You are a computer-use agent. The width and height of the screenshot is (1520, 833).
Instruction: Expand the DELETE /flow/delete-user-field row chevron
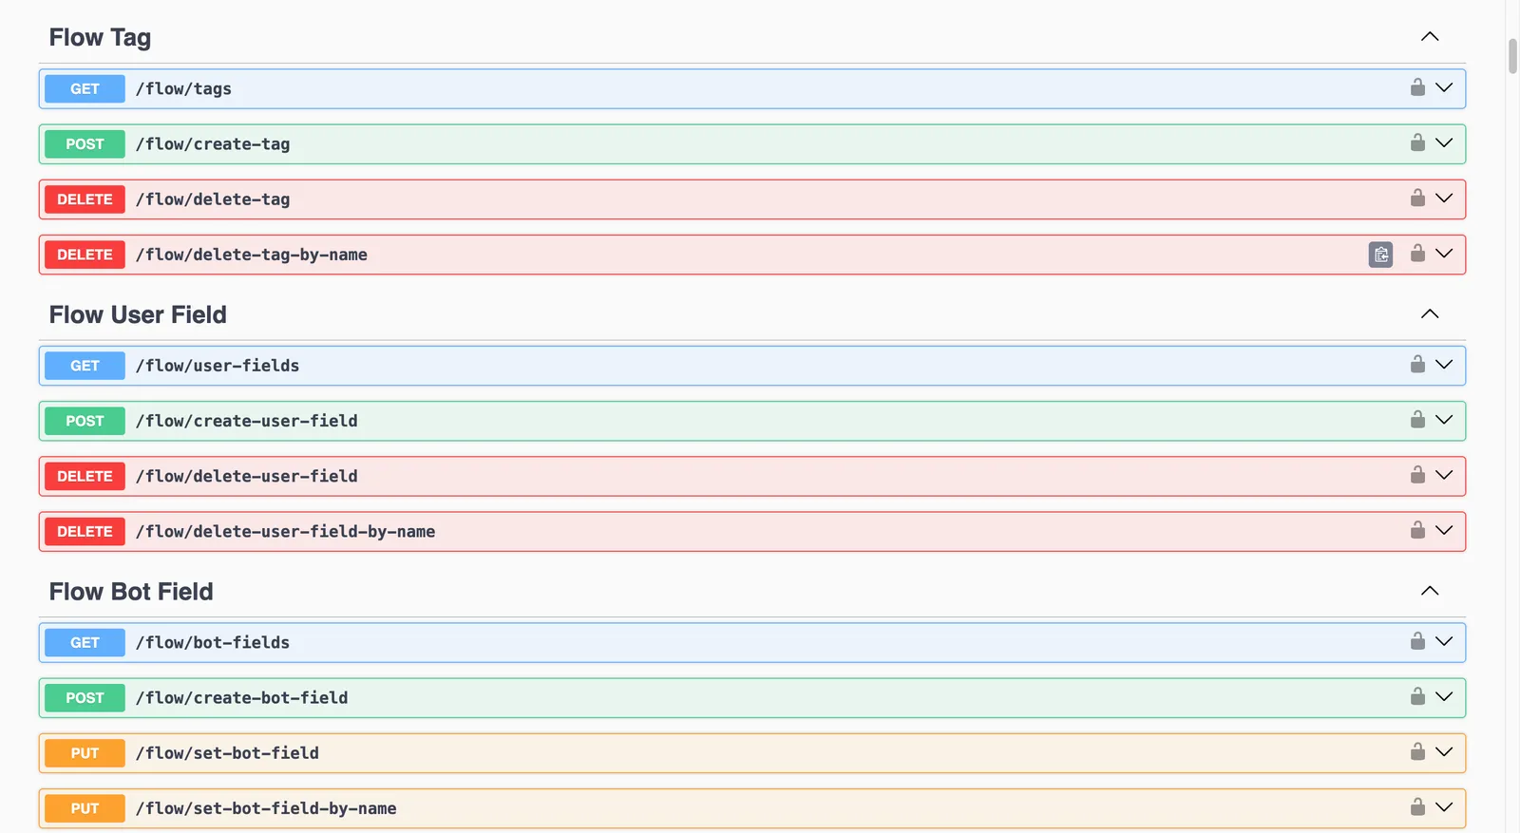click(x=1444, y=474)
